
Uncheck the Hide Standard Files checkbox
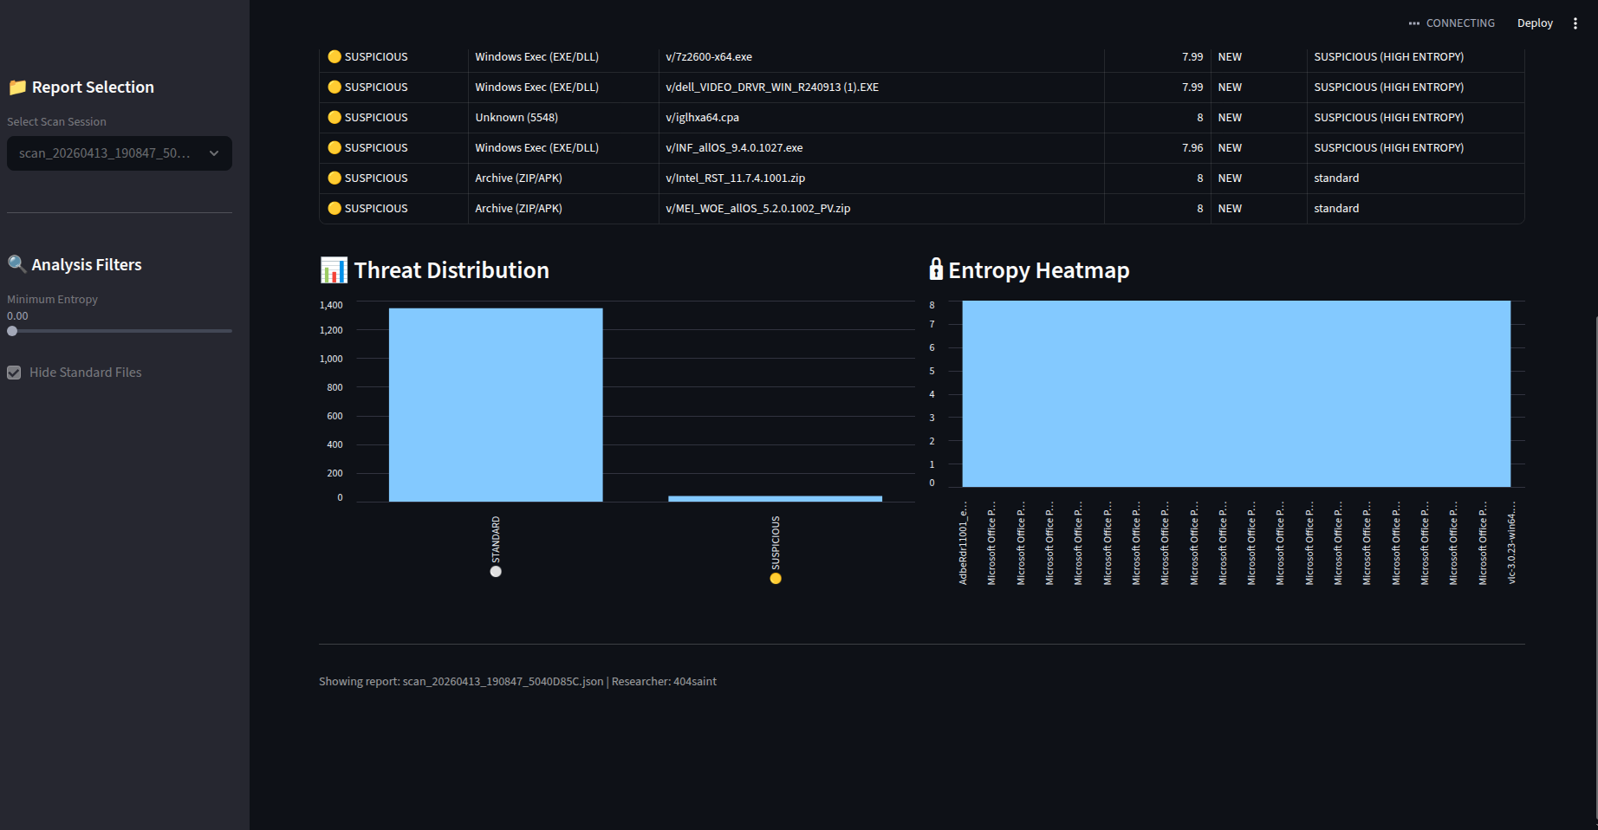coord(14,373)
